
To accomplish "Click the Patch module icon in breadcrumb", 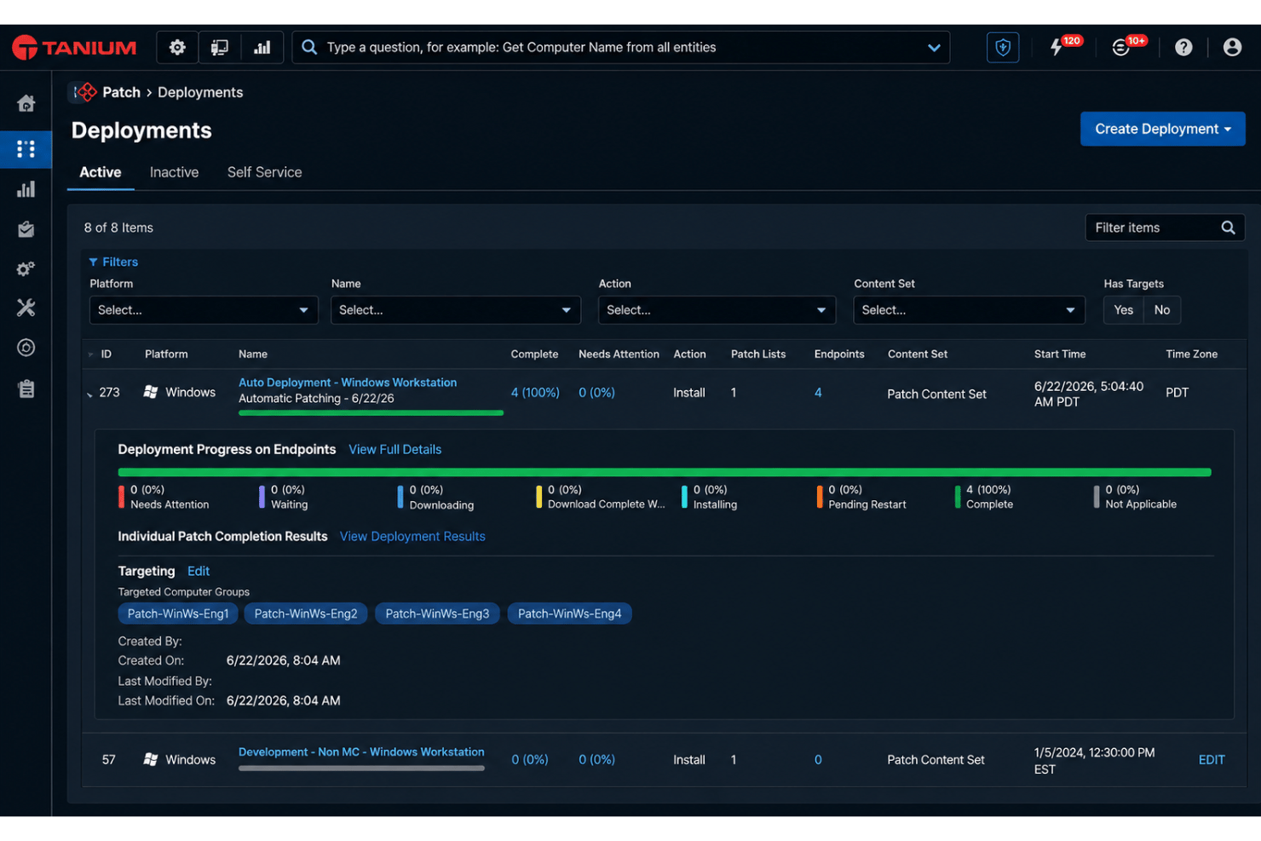I will [x=85, y=92].
